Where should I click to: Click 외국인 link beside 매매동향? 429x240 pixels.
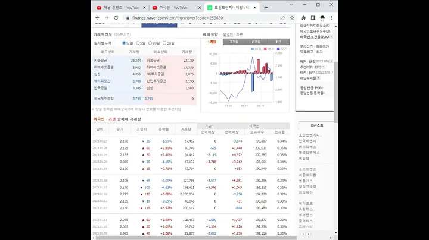click(228, 34)
